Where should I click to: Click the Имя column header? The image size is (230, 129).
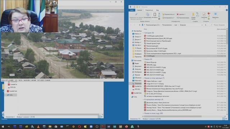pos(145,29)
